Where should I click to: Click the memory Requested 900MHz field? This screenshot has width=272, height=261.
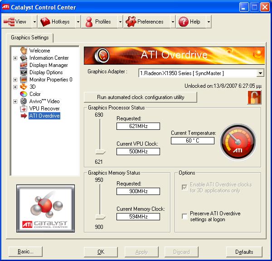(x=138, y=191)
